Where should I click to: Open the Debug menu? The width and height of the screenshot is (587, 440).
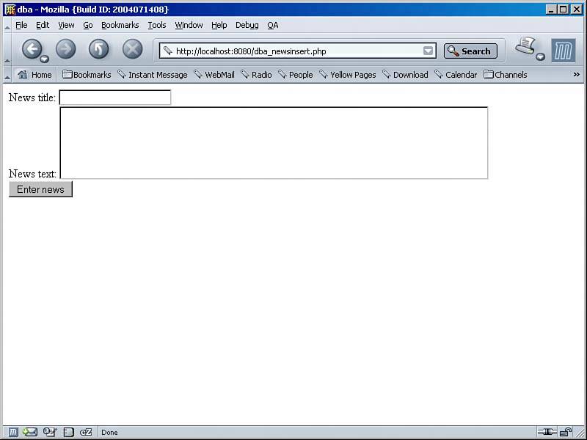point(247,25)
